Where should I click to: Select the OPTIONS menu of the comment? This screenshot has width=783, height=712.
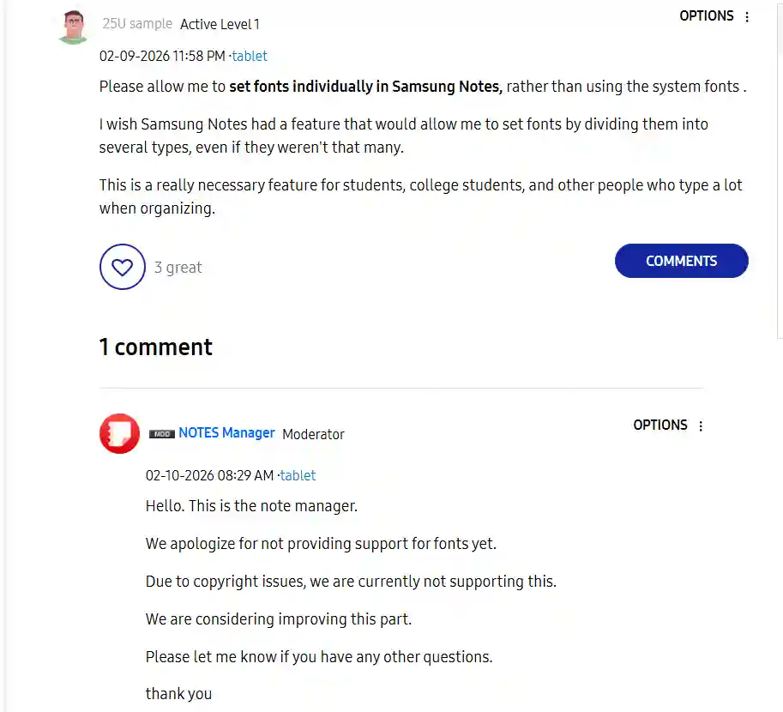pyautogui.click(x=660, y=425)
